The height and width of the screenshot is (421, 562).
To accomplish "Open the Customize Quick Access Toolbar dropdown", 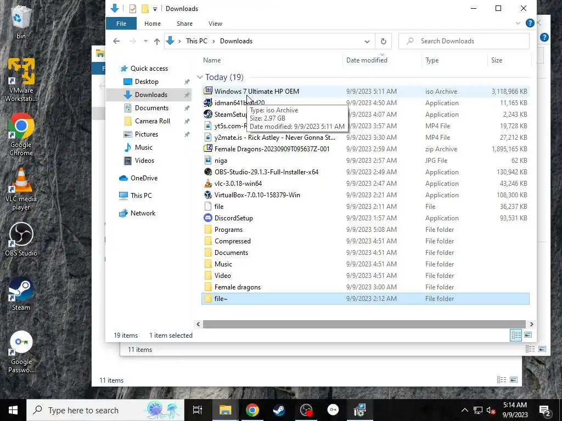I will [x=155, y=9].
